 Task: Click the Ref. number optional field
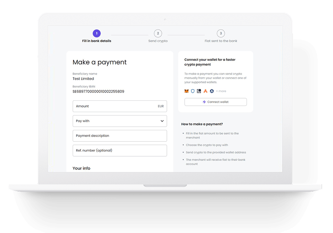coord(120,150)
